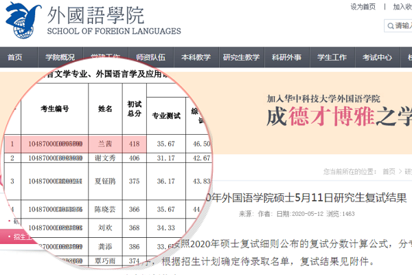Screen dimensions: 412x275
Task: Click the name cell 刘欢
Action: click(x=105, y=228)
